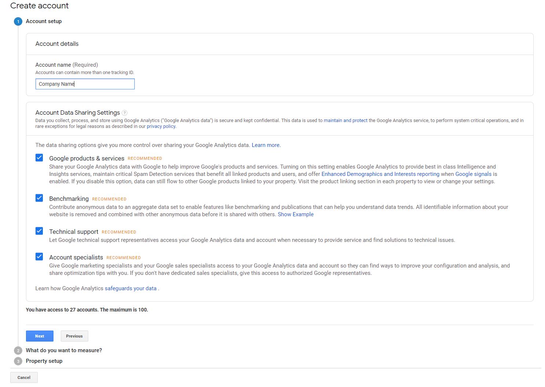Click the step 3 circle icon
The height and width of the screenshot is (387, 545).
point(18,361)
